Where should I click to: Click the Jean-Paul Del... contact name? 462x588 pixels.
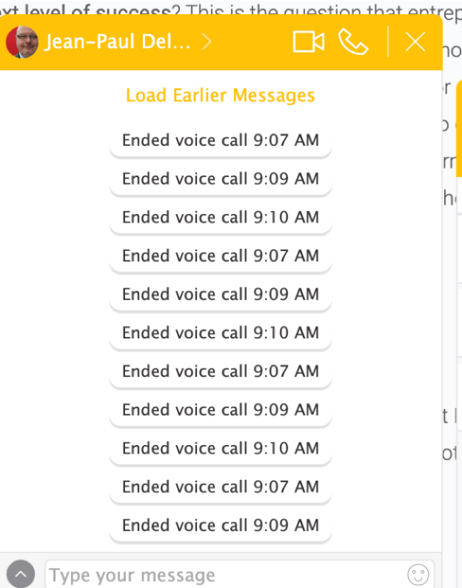(x=118, y=41)
